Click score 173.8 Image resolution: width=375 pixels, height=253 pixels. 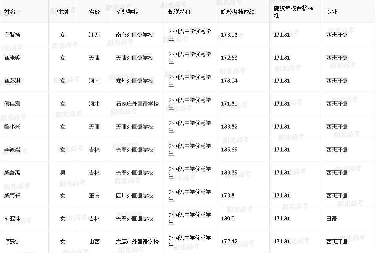pyautogui.click(x=228, y=196)
